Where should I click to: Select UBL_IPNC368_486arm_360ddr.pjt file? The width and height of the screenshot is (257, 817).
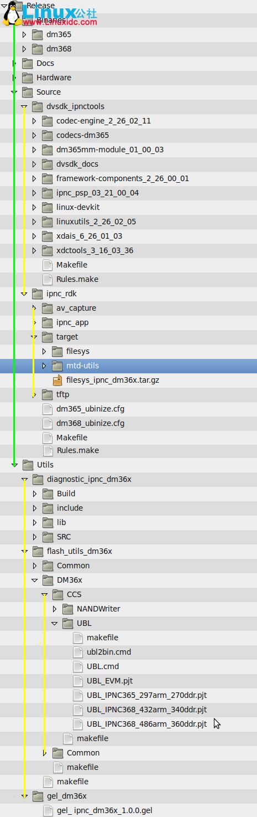tap(146, 724)
